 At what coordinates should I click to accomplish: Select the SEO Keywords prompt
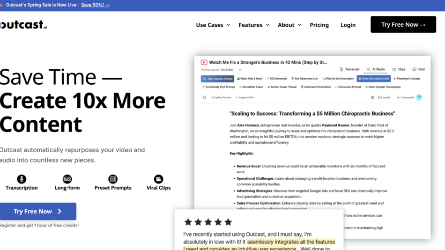pyautogui.click(x=277, y=79)
